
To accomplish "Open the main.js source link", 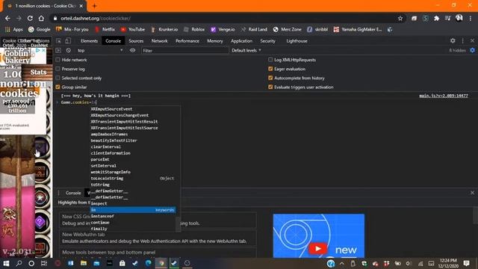I will tap(443, 96).
